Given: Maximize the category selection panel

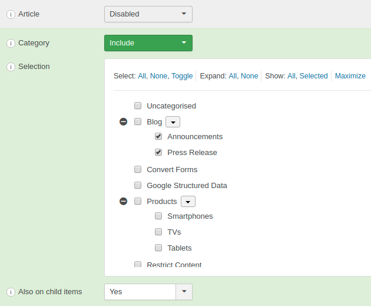Looking at the screenshot, I should (x=350, y=76).
